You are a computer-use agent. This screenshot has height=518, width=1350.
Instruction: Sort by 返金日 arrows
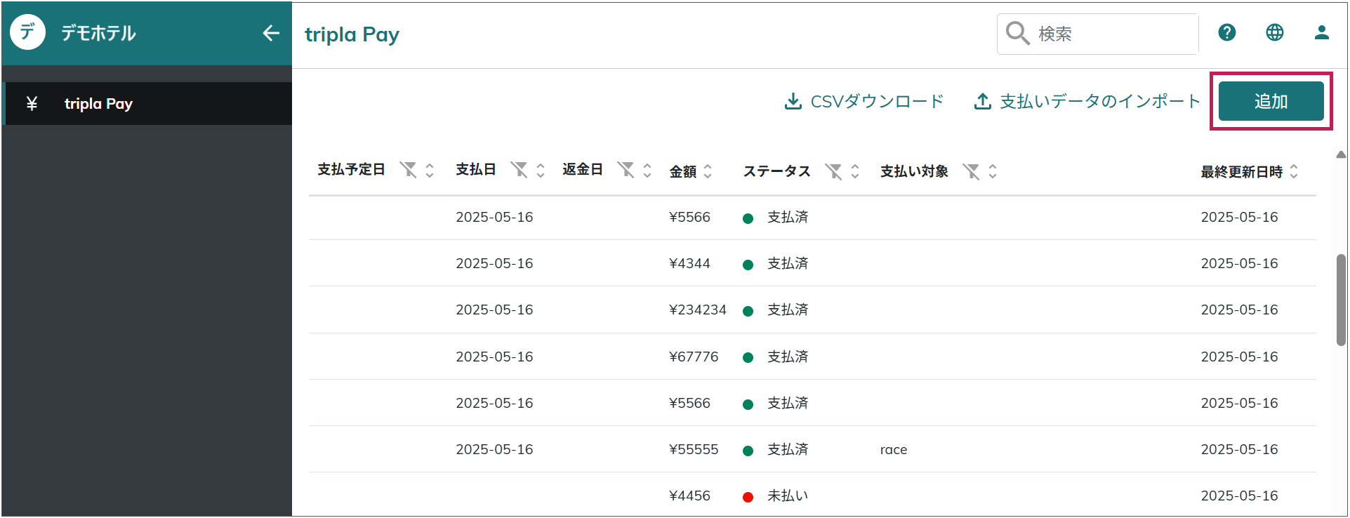647,171
